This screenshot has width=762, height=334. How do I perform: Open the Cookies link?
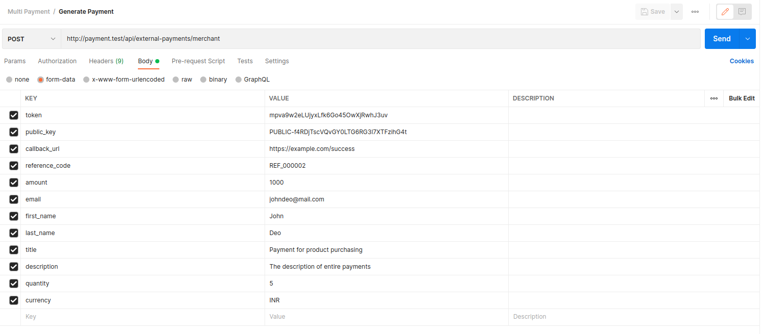742,61
